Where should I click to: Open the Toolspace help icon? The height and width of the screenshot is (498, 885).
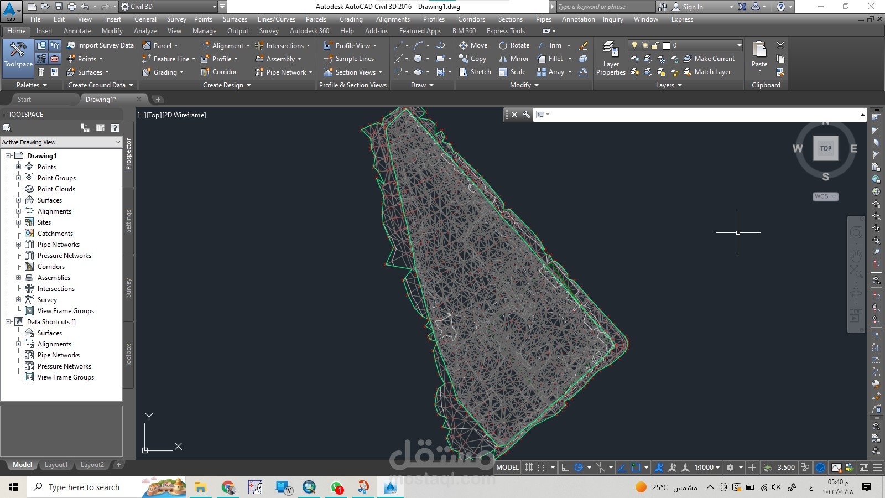pyautogui.click(x=115, y=128)
